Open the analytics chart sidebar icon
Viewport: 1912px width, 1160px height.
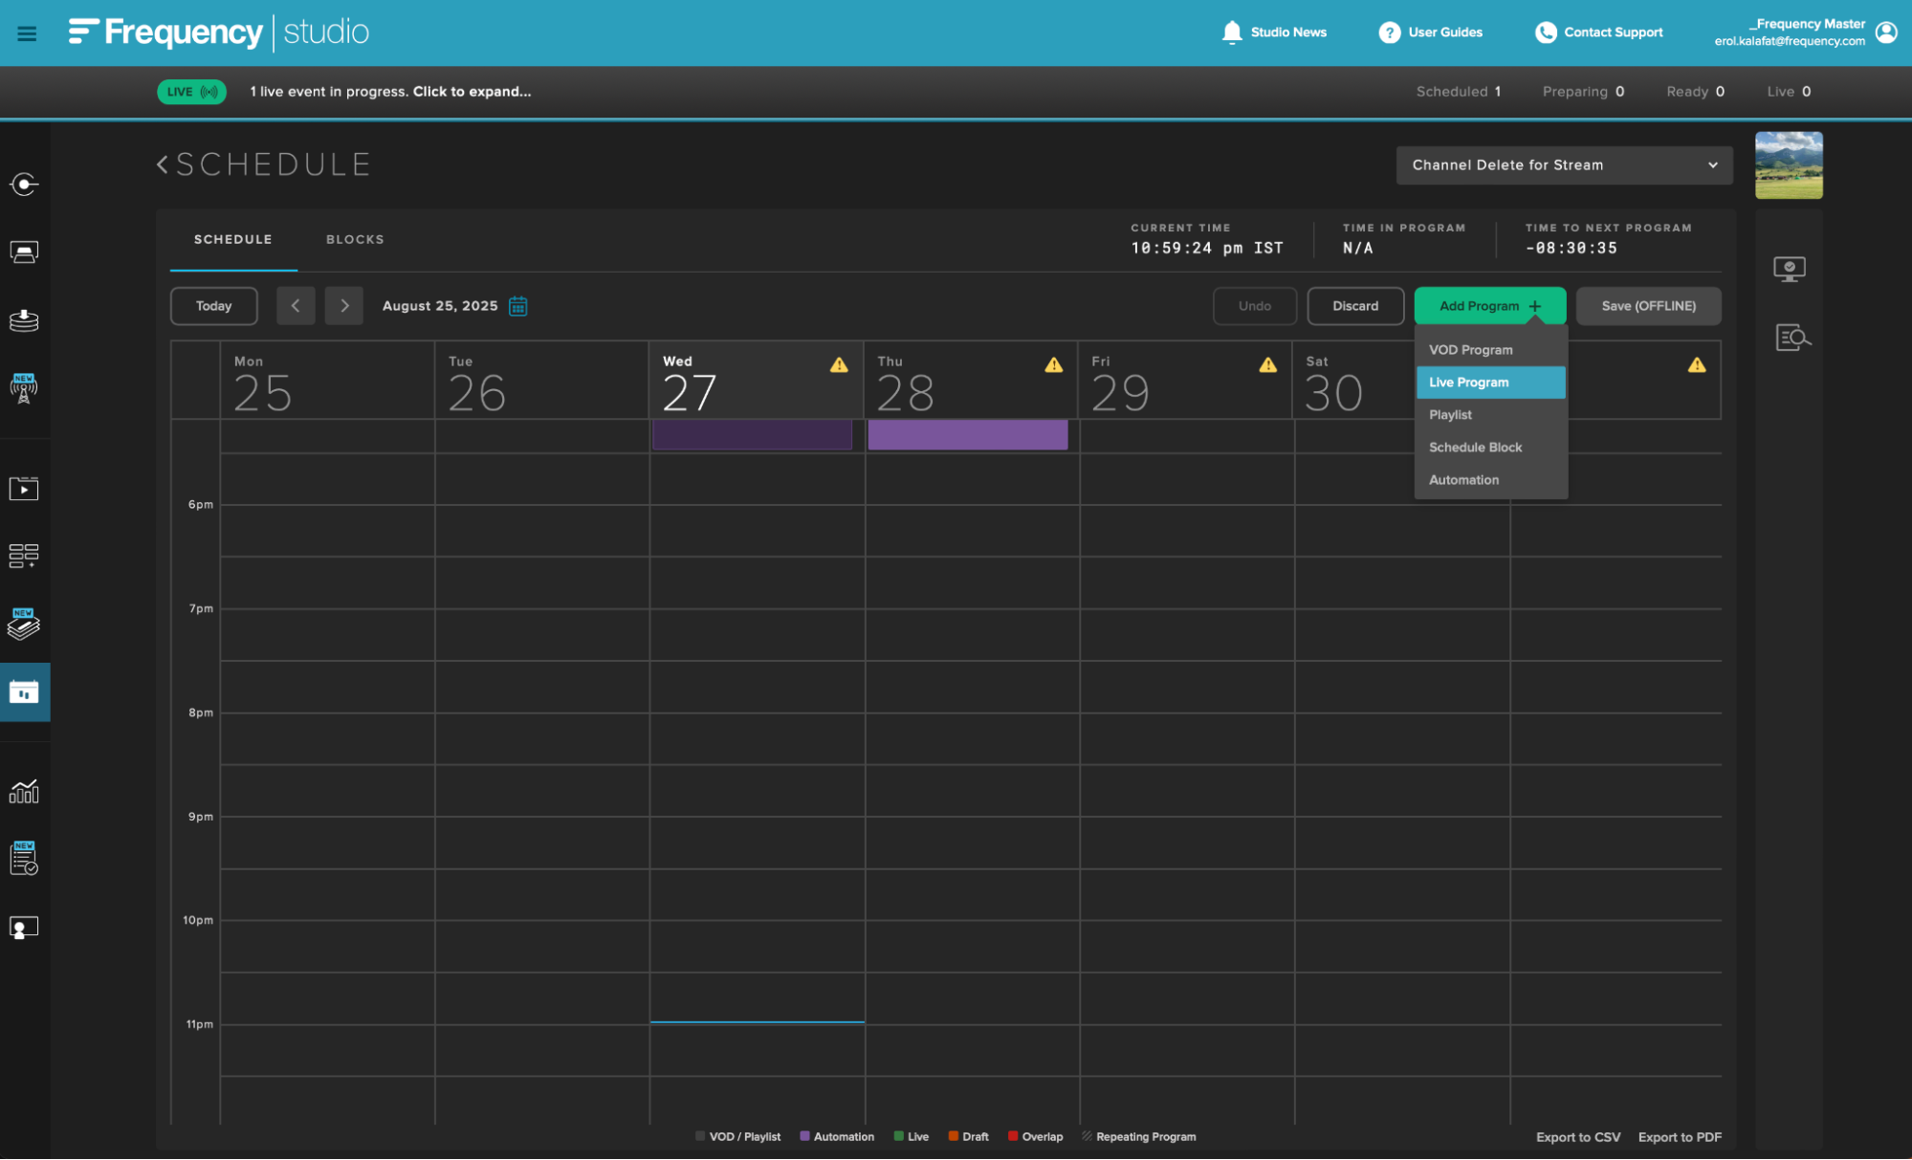(x=24, y=791)
